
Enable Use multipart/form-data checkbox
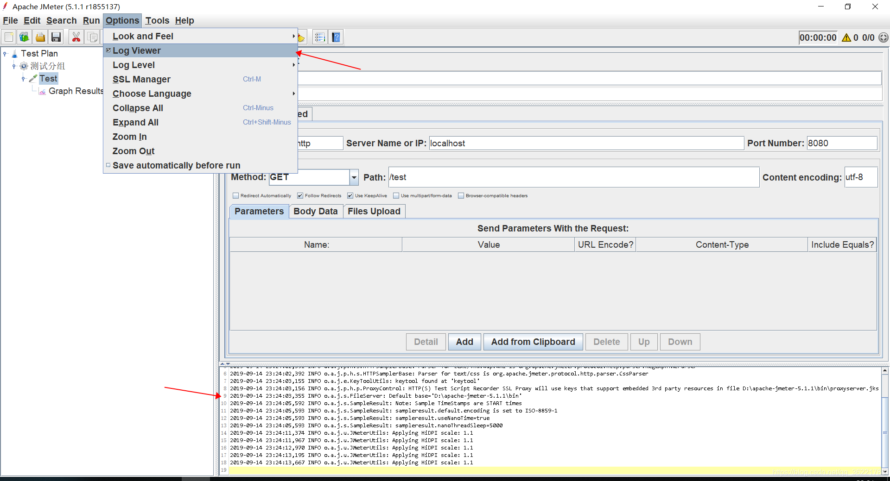pyautogui.click(x=396, y=196)
